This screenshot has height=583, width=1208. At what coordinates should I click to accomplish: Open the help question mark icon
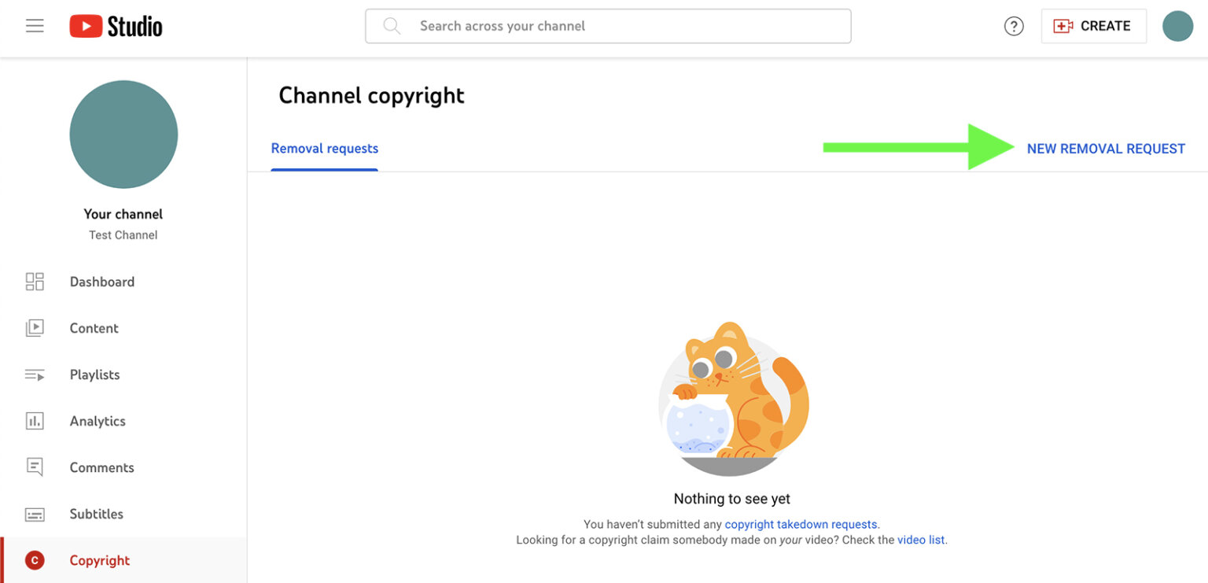[1014, 26]
